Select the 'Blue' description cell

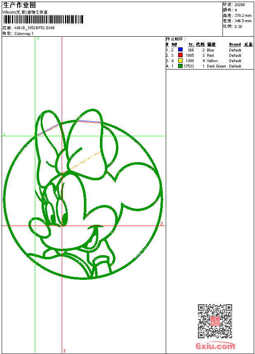pyautogui.click(x=211, y=50)
